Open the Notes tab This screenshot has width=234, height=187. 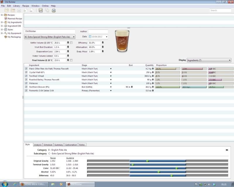82,145
